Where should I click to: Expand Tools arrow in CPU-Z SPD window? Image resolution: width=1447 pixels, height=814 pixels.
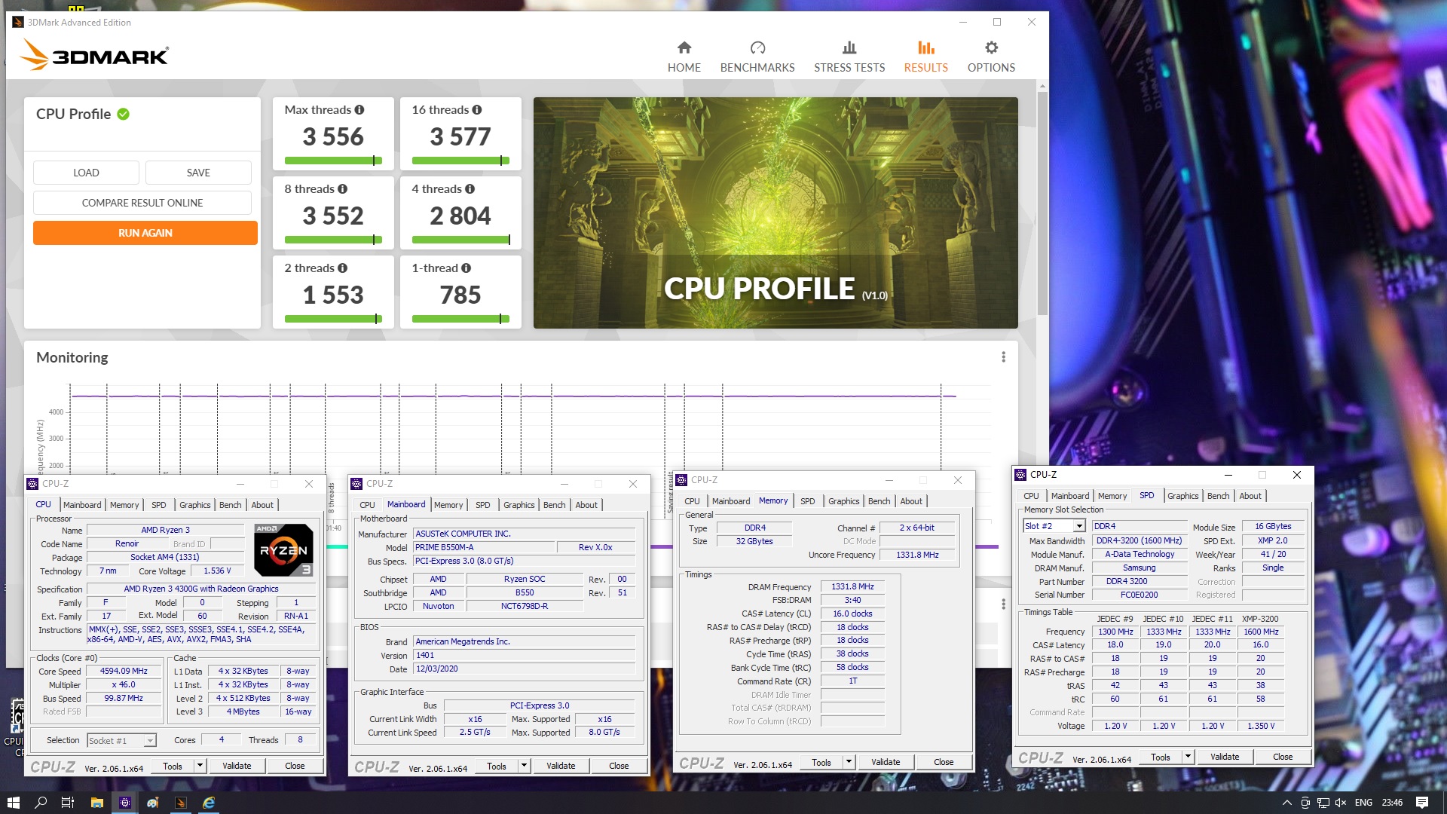pos(1188,757)
